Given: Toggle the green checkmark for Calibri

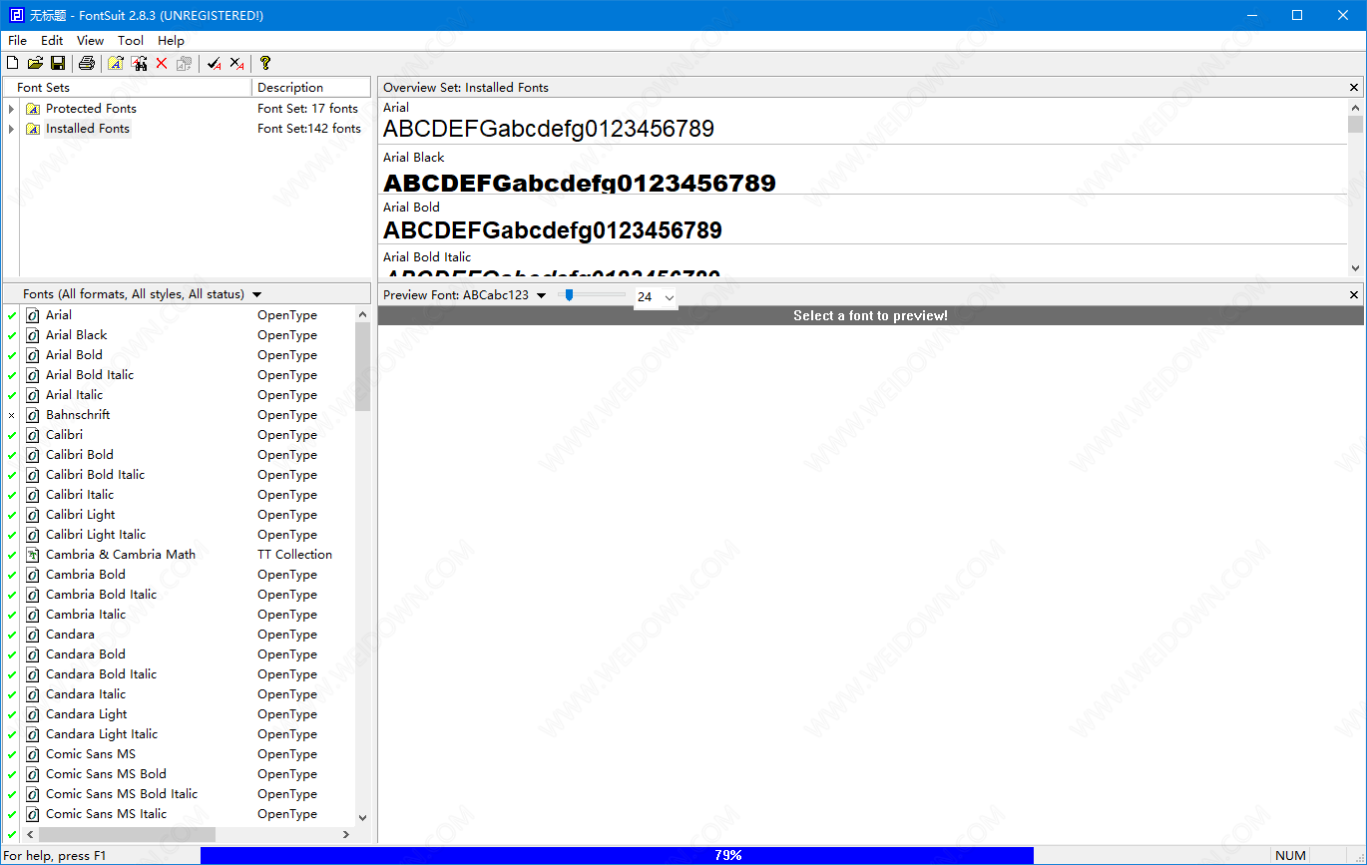Looking at the screenshot, I should point(12,435).
